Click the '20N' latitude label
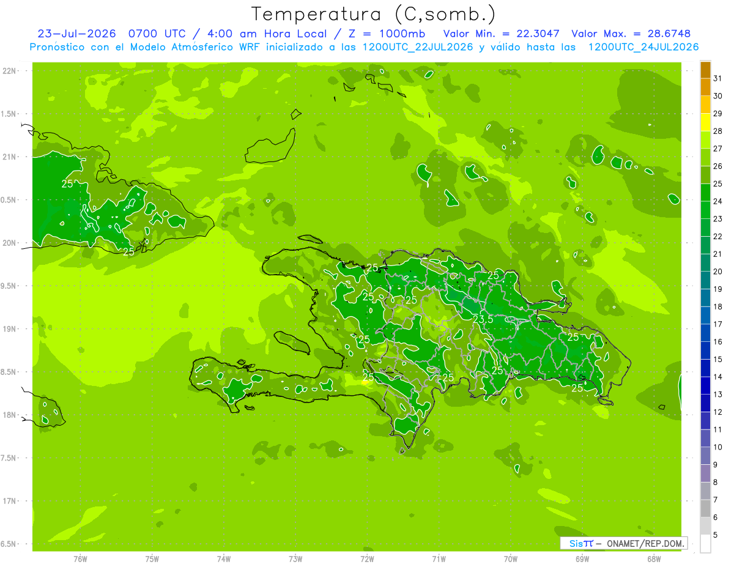This screenshot has height=567, width=734. pyautogui.click(x=9, y=243)
